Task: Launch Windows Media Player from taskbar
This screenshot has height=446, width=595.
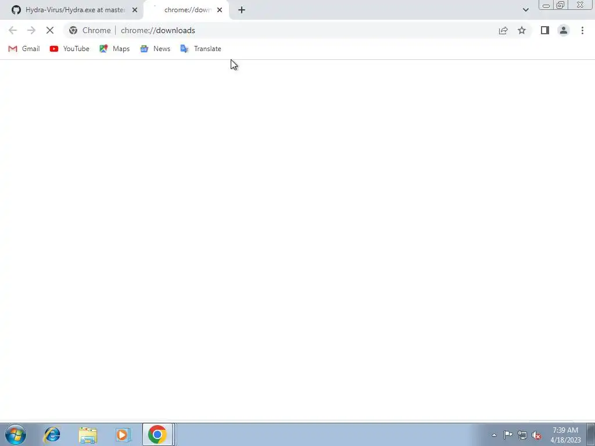Action: [x=123, y=434]
